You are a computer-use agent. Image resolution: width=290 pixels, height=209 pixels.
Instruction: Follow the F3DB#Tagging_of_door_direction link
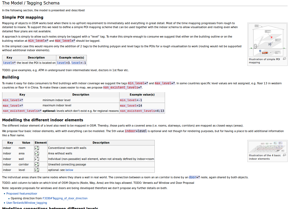point(65,198)
